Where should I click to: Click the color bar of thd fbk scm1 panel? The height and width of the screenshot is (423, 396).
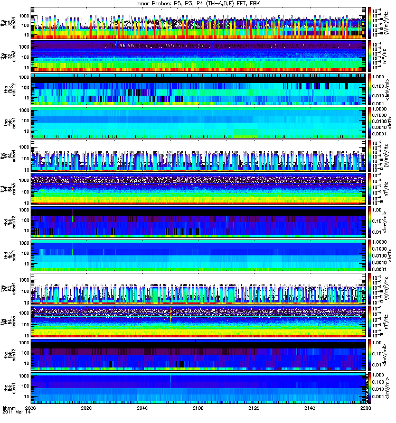pos(370,255)
